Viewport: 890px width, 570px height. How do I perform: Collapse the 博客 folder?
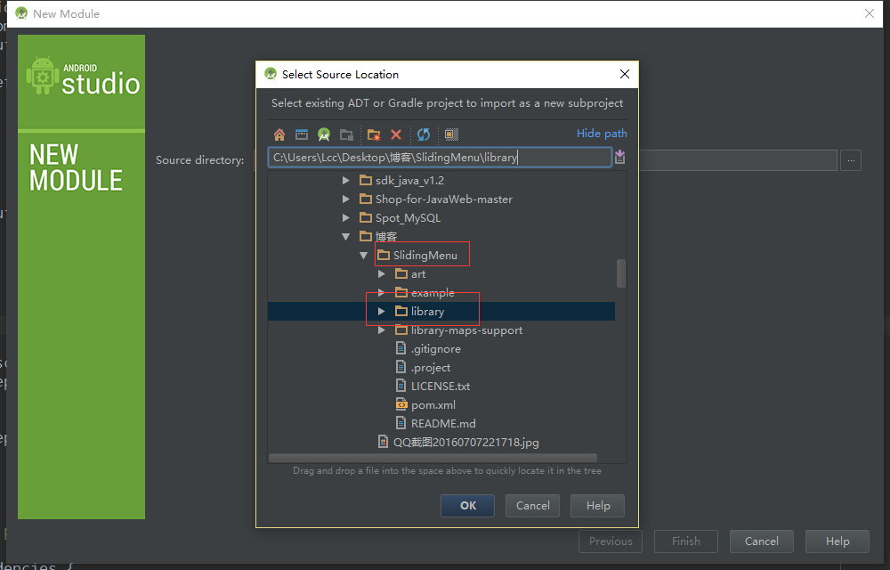coord(345,237)
